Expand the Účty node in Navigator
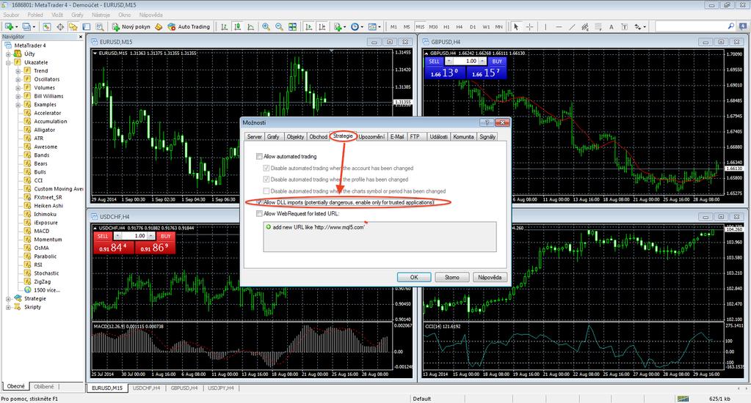 (8, 54)
